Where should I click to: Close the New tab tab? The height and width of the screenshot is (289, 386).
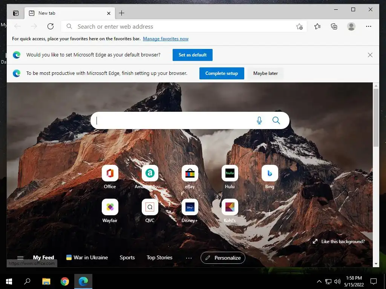[x=109, y=13]
